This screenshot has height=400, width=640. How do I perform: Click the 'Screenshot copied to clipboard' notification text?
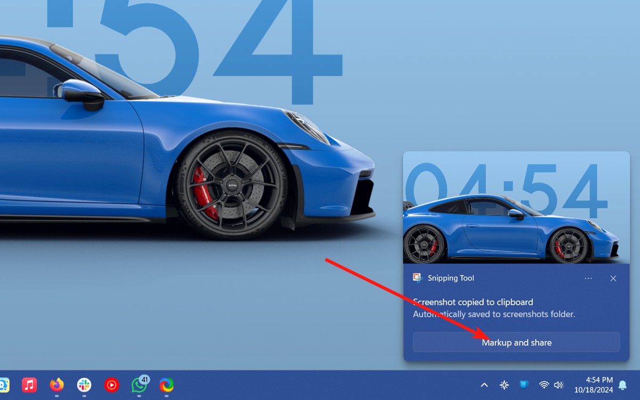(472, 302)
